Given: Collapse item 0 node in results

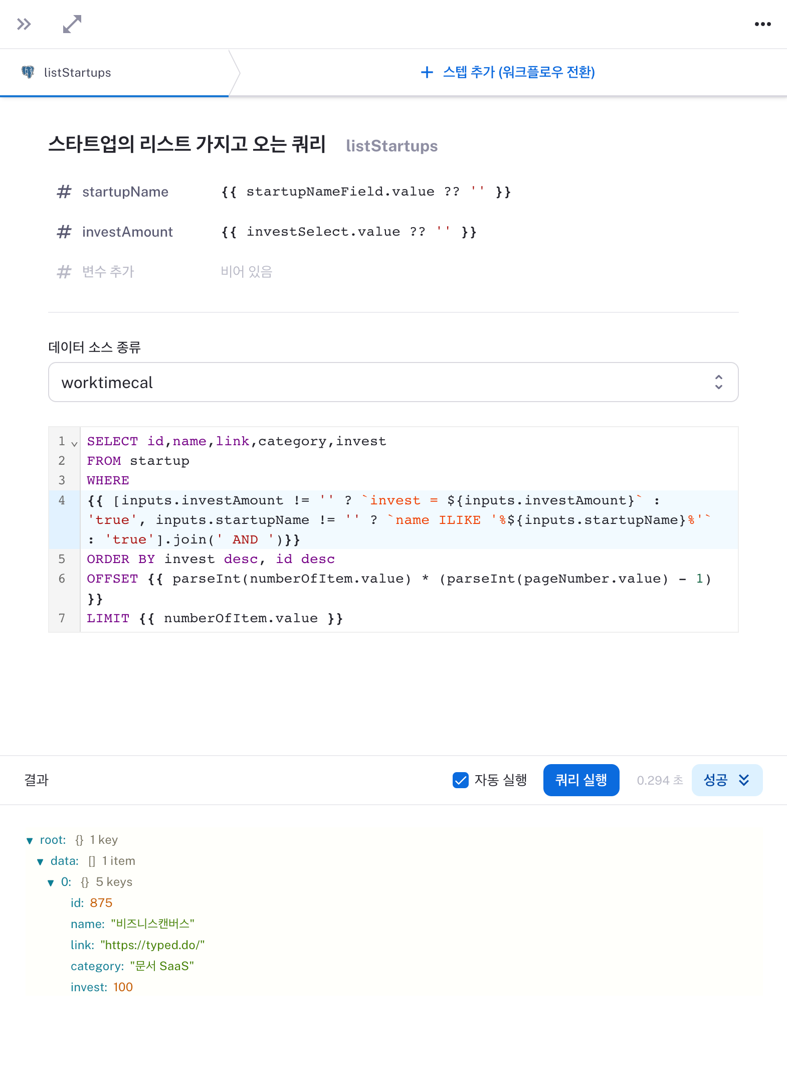Looking at the screenshot, I should click(x=51, y=883).
